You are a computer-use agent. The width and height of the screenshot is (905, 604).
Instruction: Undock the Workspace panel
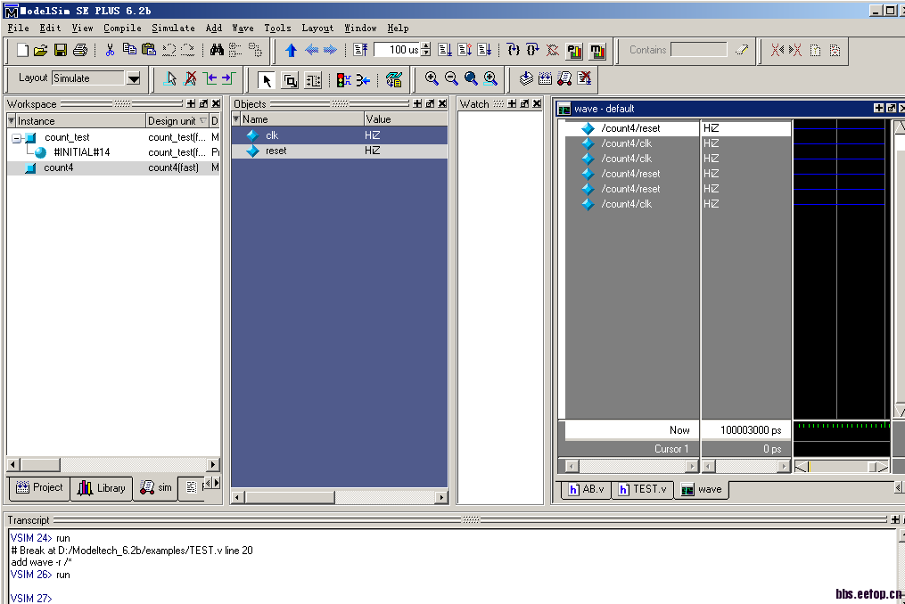click(203, 104)
